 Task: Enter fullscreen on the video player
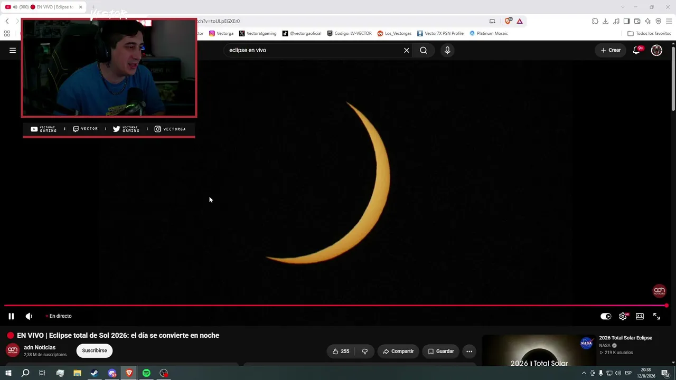656,316
